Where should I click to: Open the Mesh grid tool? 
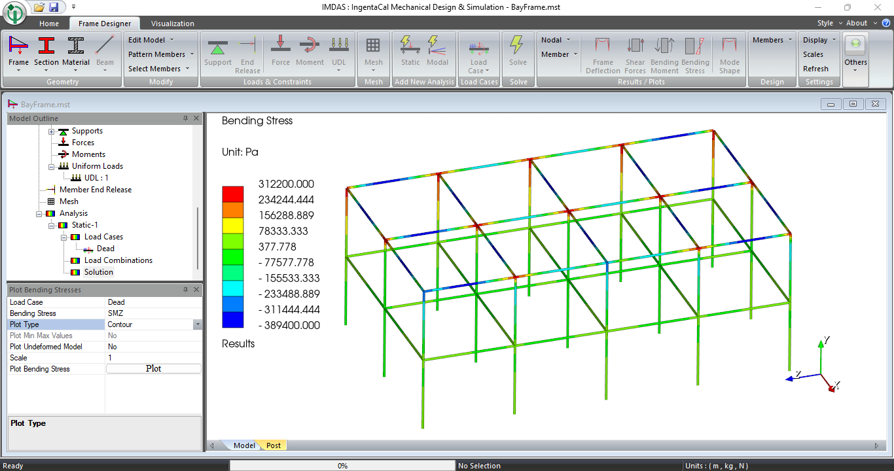coord(373,46)
